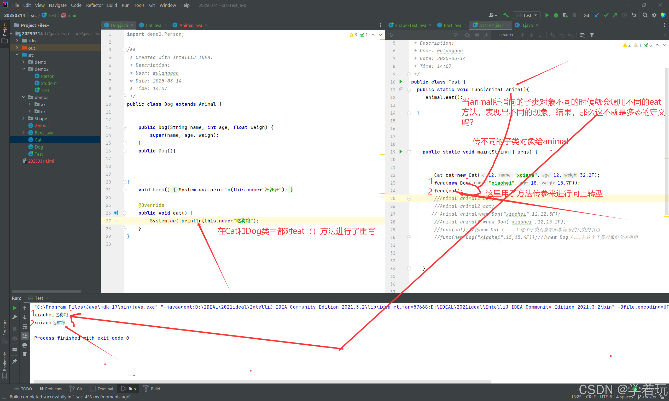Run with Coverage shield icon
Screen dimensions: 669x401
click(x=565, y=15)
